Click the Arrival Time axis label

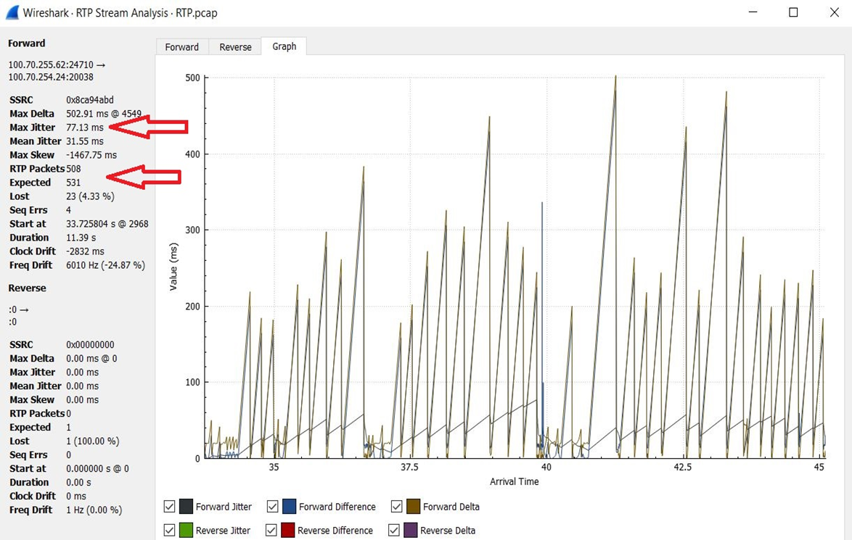(514, 481)
